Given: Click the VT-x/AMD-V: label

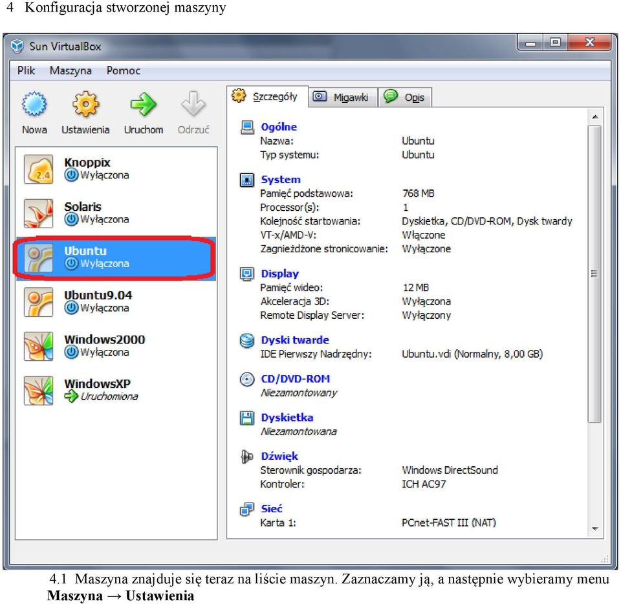Looking at the screenshot, I should (x=288, y=235).
